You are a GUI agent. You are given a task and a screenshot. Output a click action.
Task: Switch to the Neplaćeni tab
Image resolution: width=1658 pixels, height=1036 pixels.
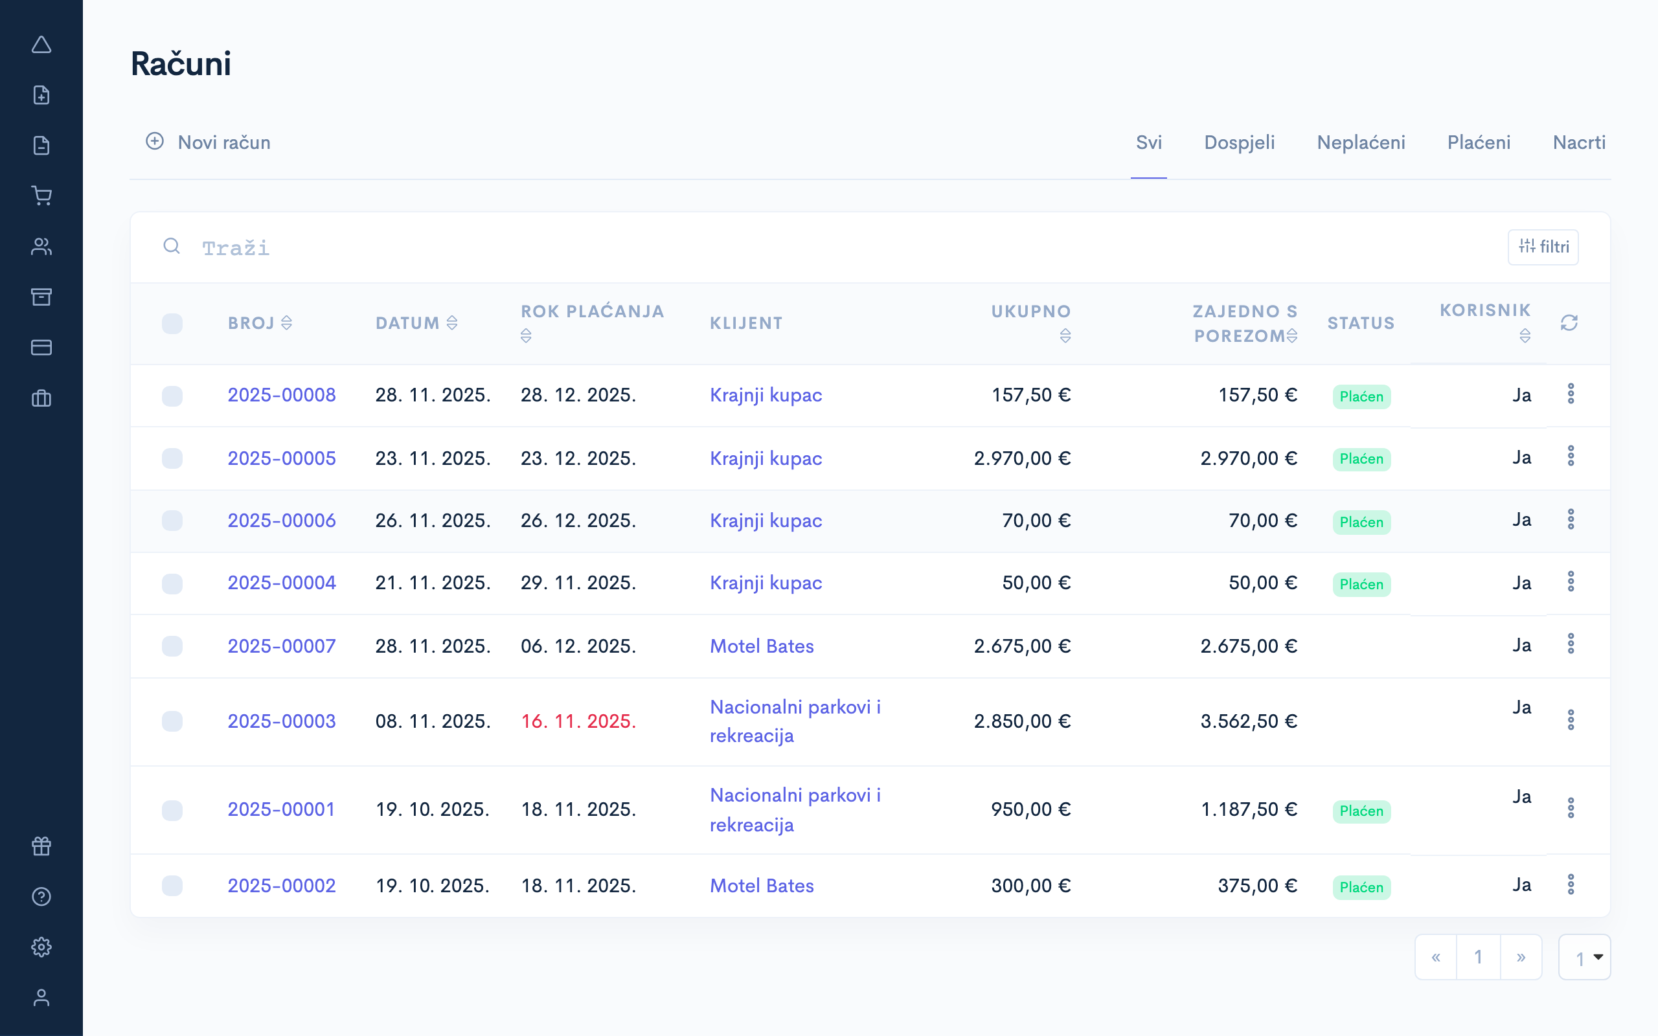pyautogui.click(x=1360, y=142)
